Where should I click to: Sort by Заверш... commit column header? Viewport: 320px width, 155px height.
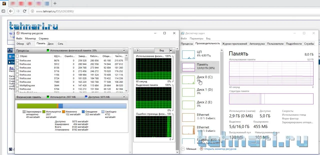pos(82,56)
